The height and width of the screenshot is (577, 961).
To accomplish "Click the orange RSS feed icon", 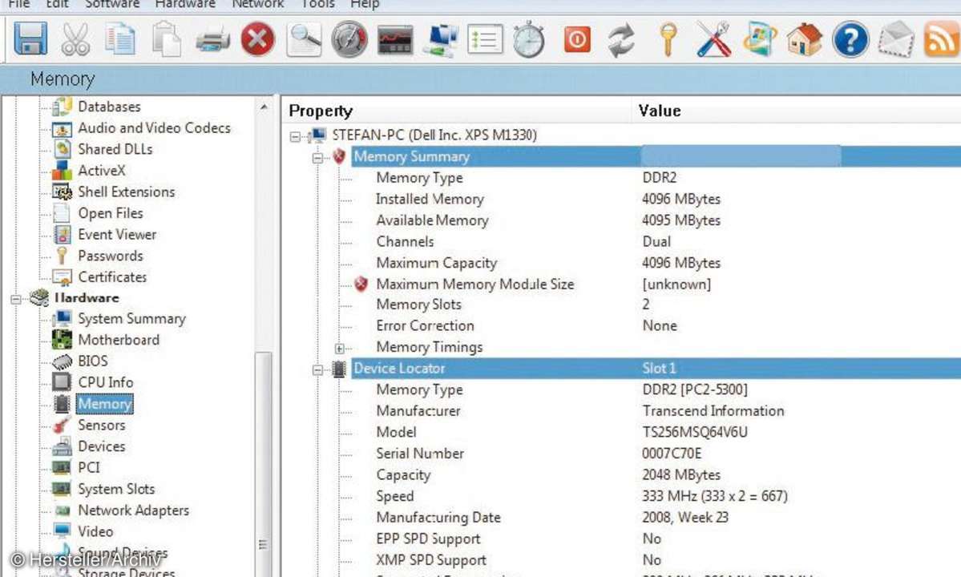I will click(x=942, y=39).
